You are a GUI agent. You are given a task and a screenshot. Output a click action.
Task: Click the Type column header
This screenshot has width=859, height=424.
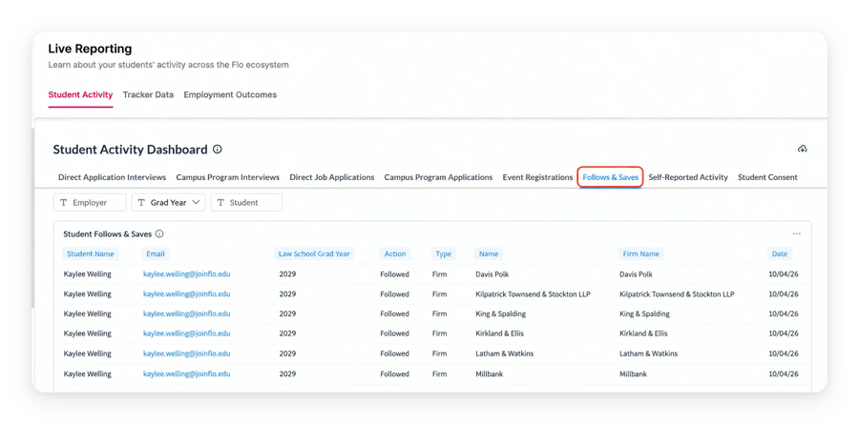pos(444,253)
